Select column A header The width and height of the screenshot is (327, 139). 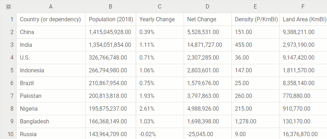tap(51, 7)
